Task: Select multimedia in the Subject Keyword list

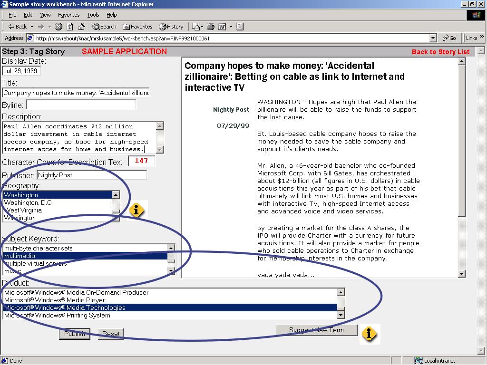Action: [86, 256]
